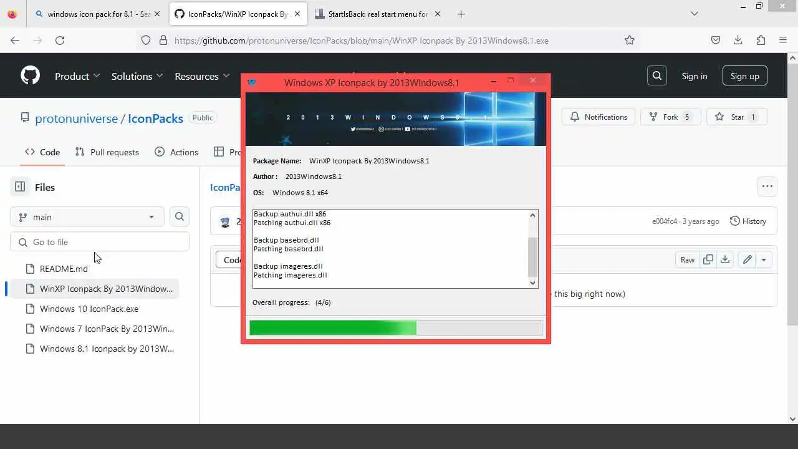Open Windows 10 IconPack.exe file
The image size is (798, 449).
coord(89,309)
